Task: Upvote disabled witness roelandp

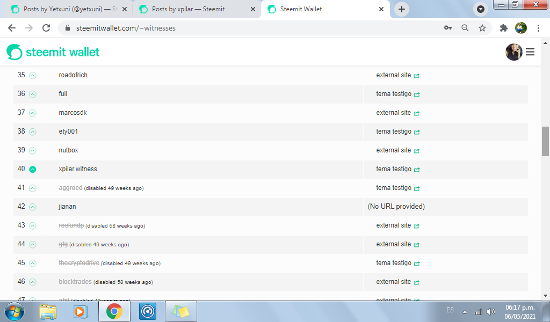Action: tap(33, 225)
